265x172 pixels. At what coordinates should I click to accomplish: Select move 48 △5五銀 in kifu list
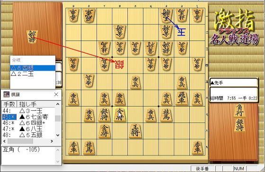point(28,135)
